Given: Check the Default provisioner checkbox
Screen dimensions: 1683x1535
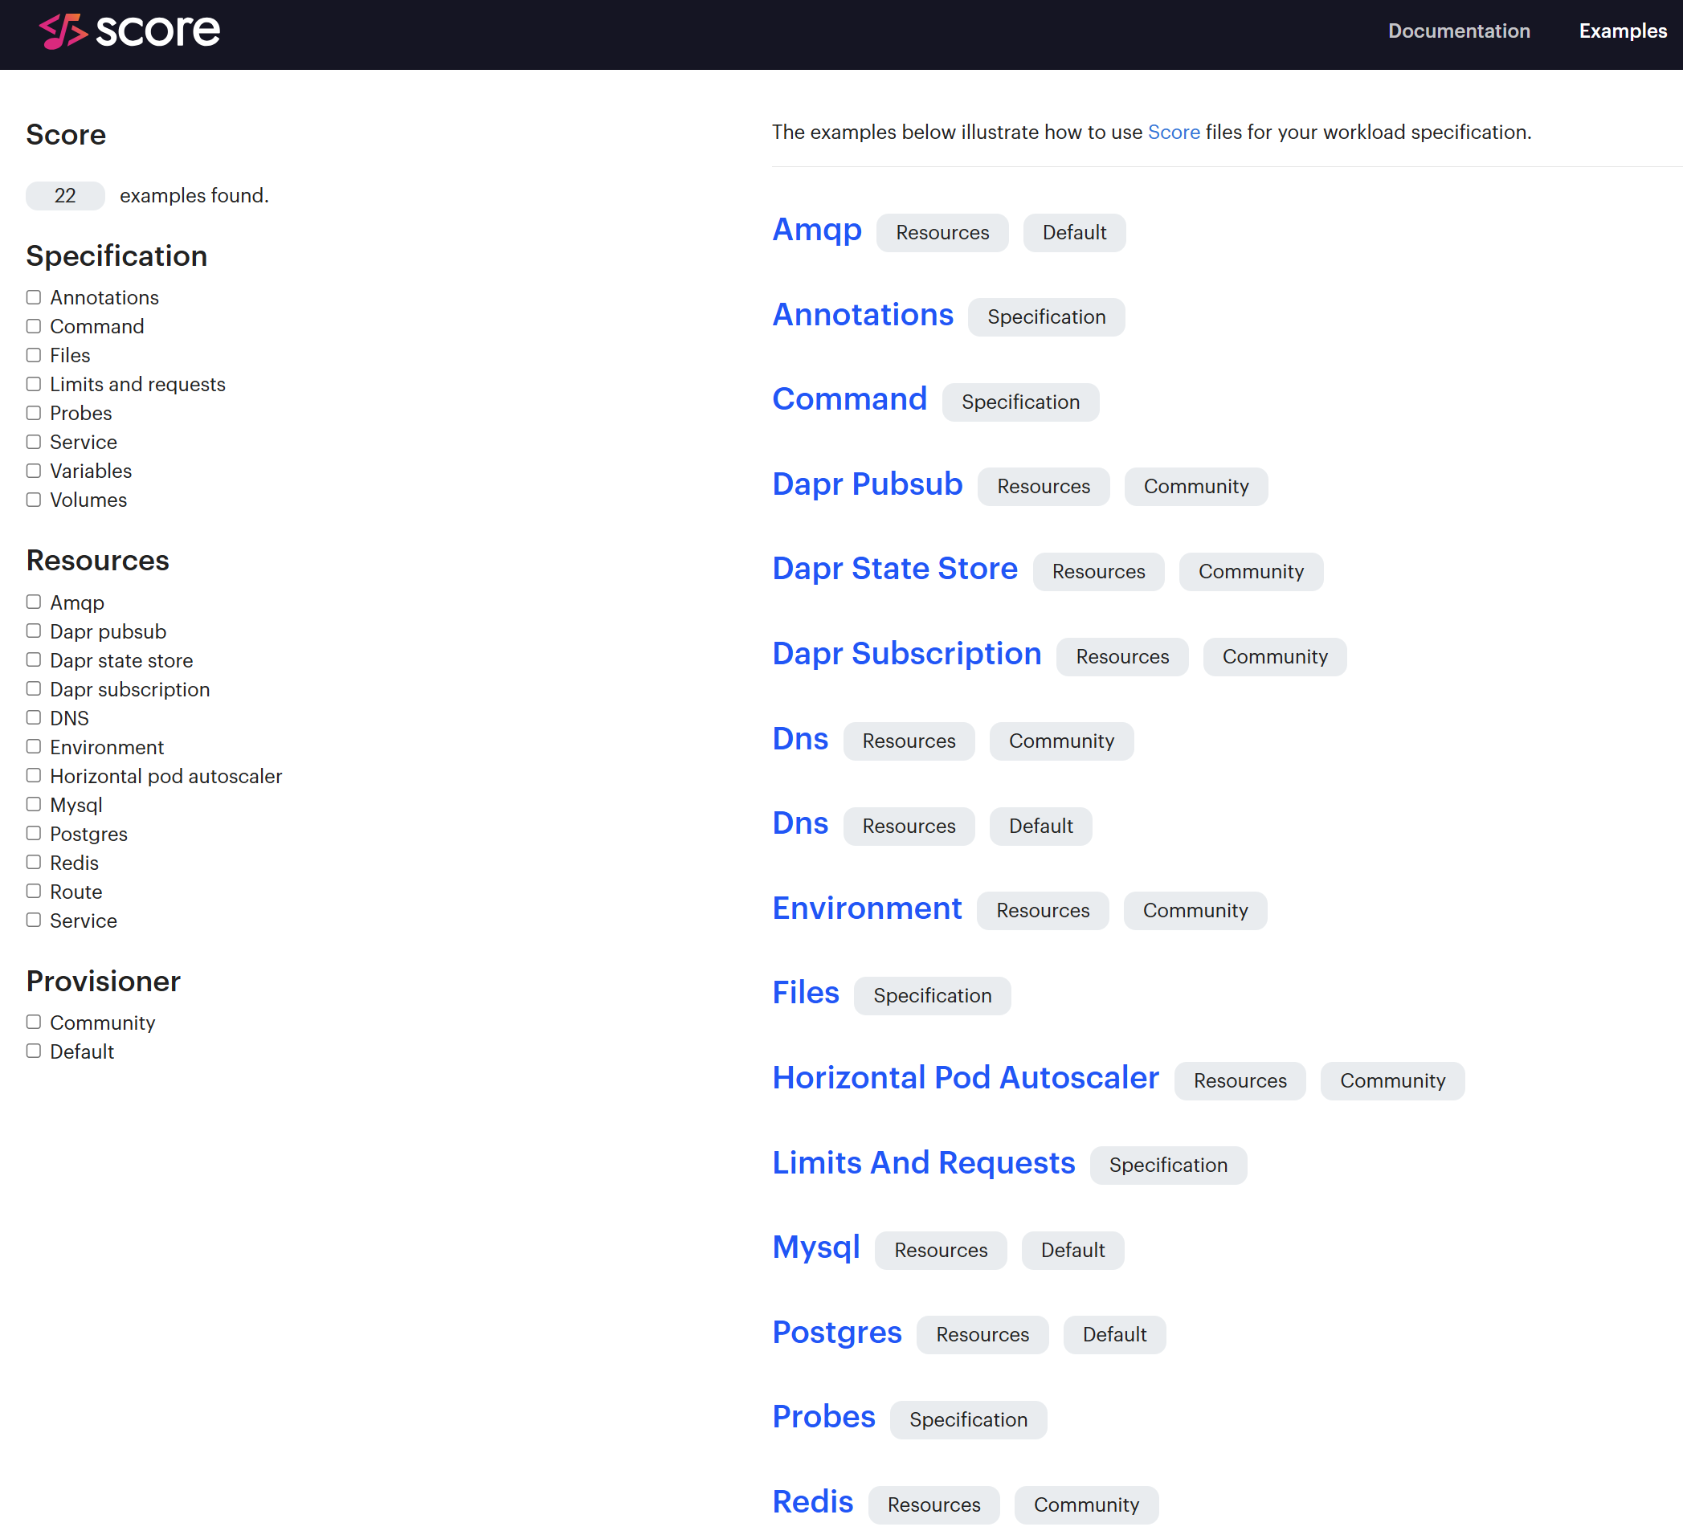Looking at the screenshot, I should [34, 1051].
